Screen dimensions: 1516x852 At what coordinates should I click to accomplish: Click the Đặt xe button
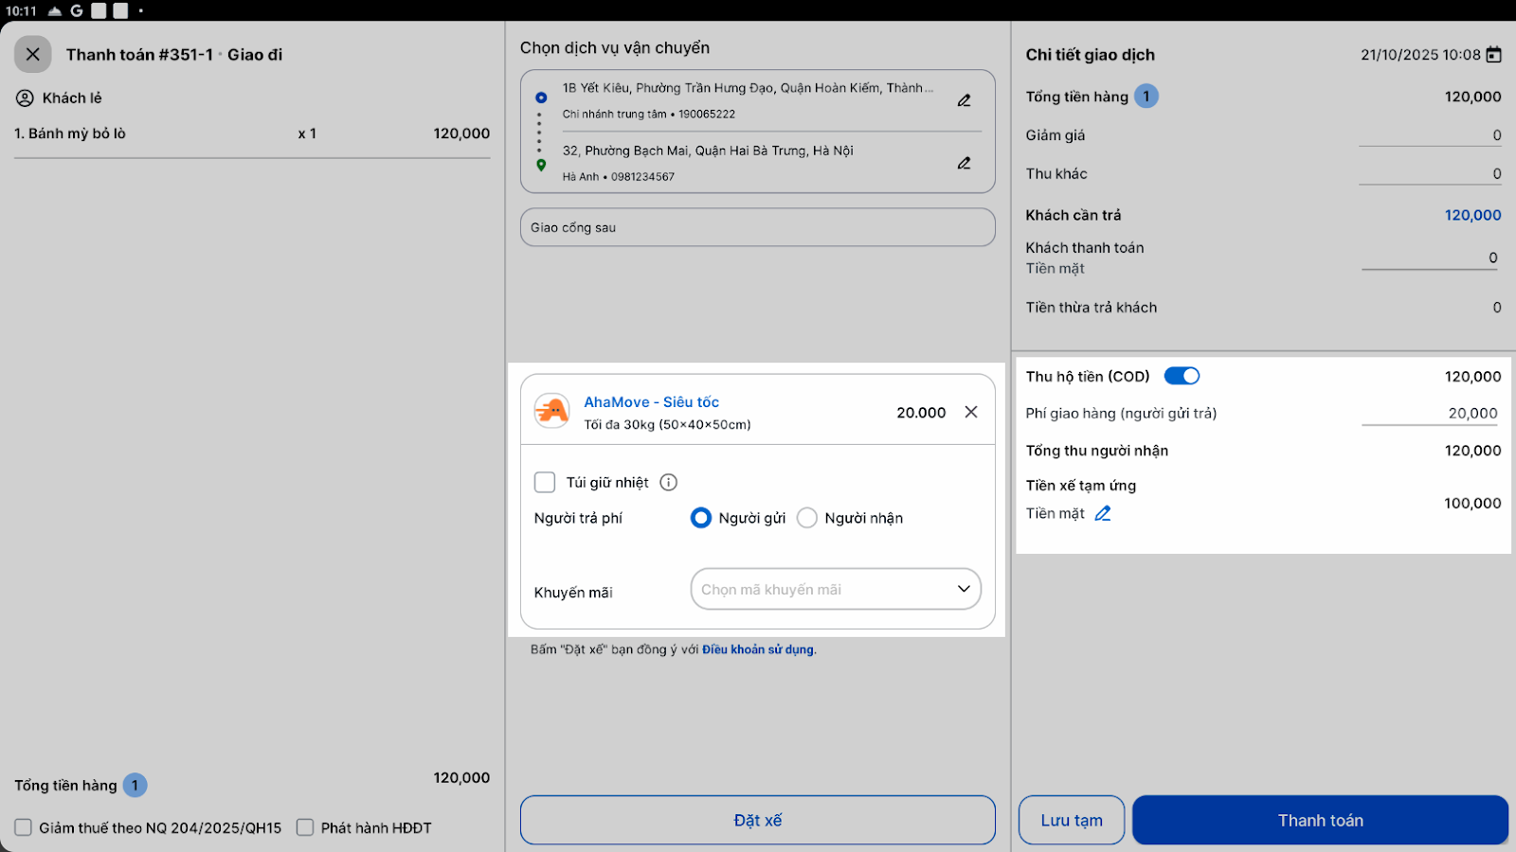click(x=757, y=820)
